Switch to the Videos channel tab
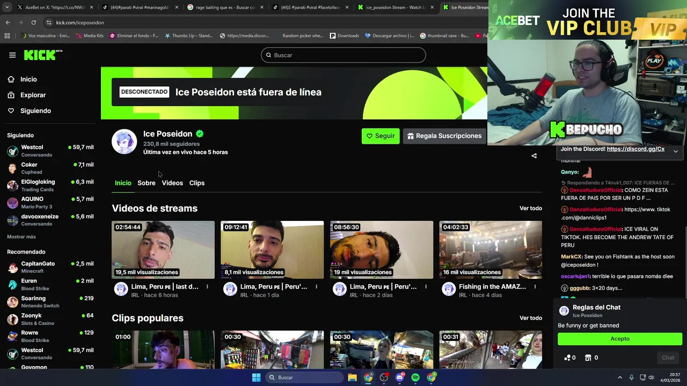The image size is (687, 386). (x=172, y=183)
